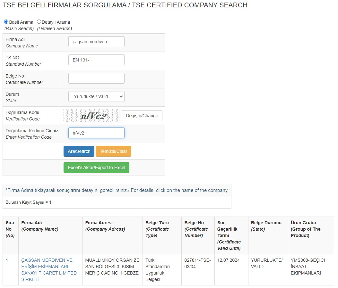The width and height of the screenshot is (338, 288).
Task: Click the blue Ara/Search button
Action: tap(79, 151)
